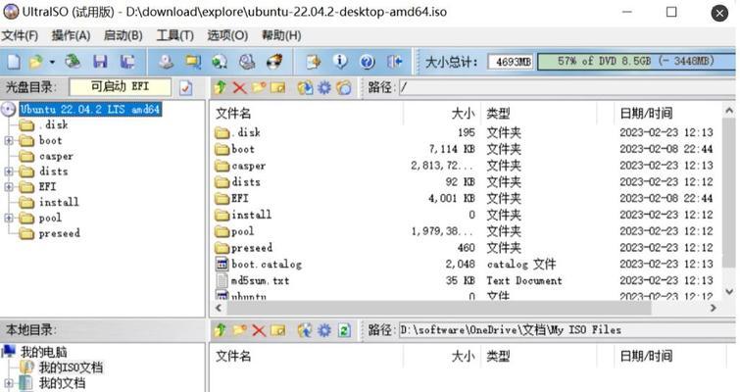
Task: Click the blue gear icon in local toolbar
Action: click(324, 330)
